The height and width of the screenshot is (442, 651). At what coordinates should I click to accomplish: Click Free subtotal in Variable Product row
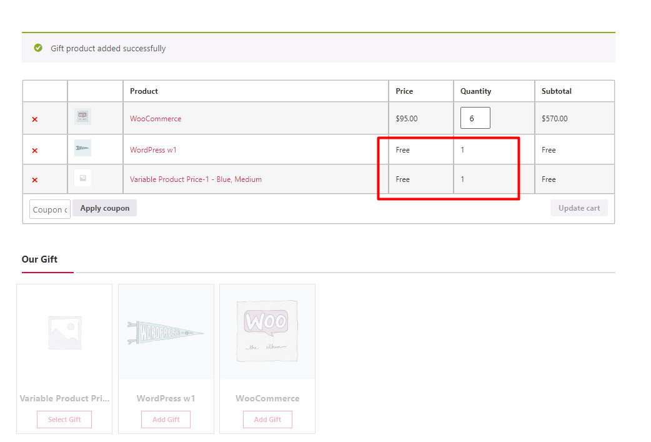pyautogui.click(x=549, y=179)
